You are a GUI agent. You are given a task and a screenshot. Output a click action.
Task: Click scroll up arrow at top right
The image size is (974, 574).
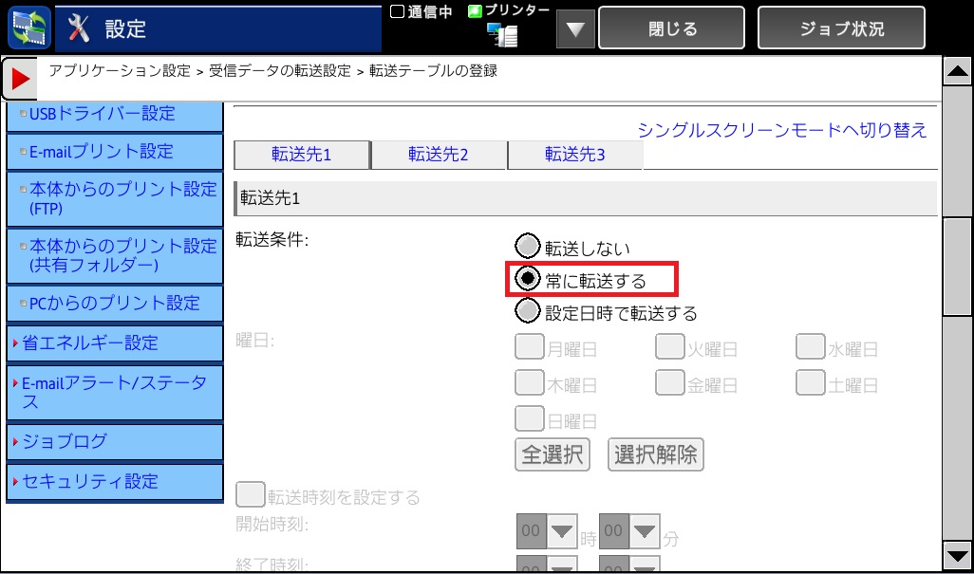(x=957, y=71)
